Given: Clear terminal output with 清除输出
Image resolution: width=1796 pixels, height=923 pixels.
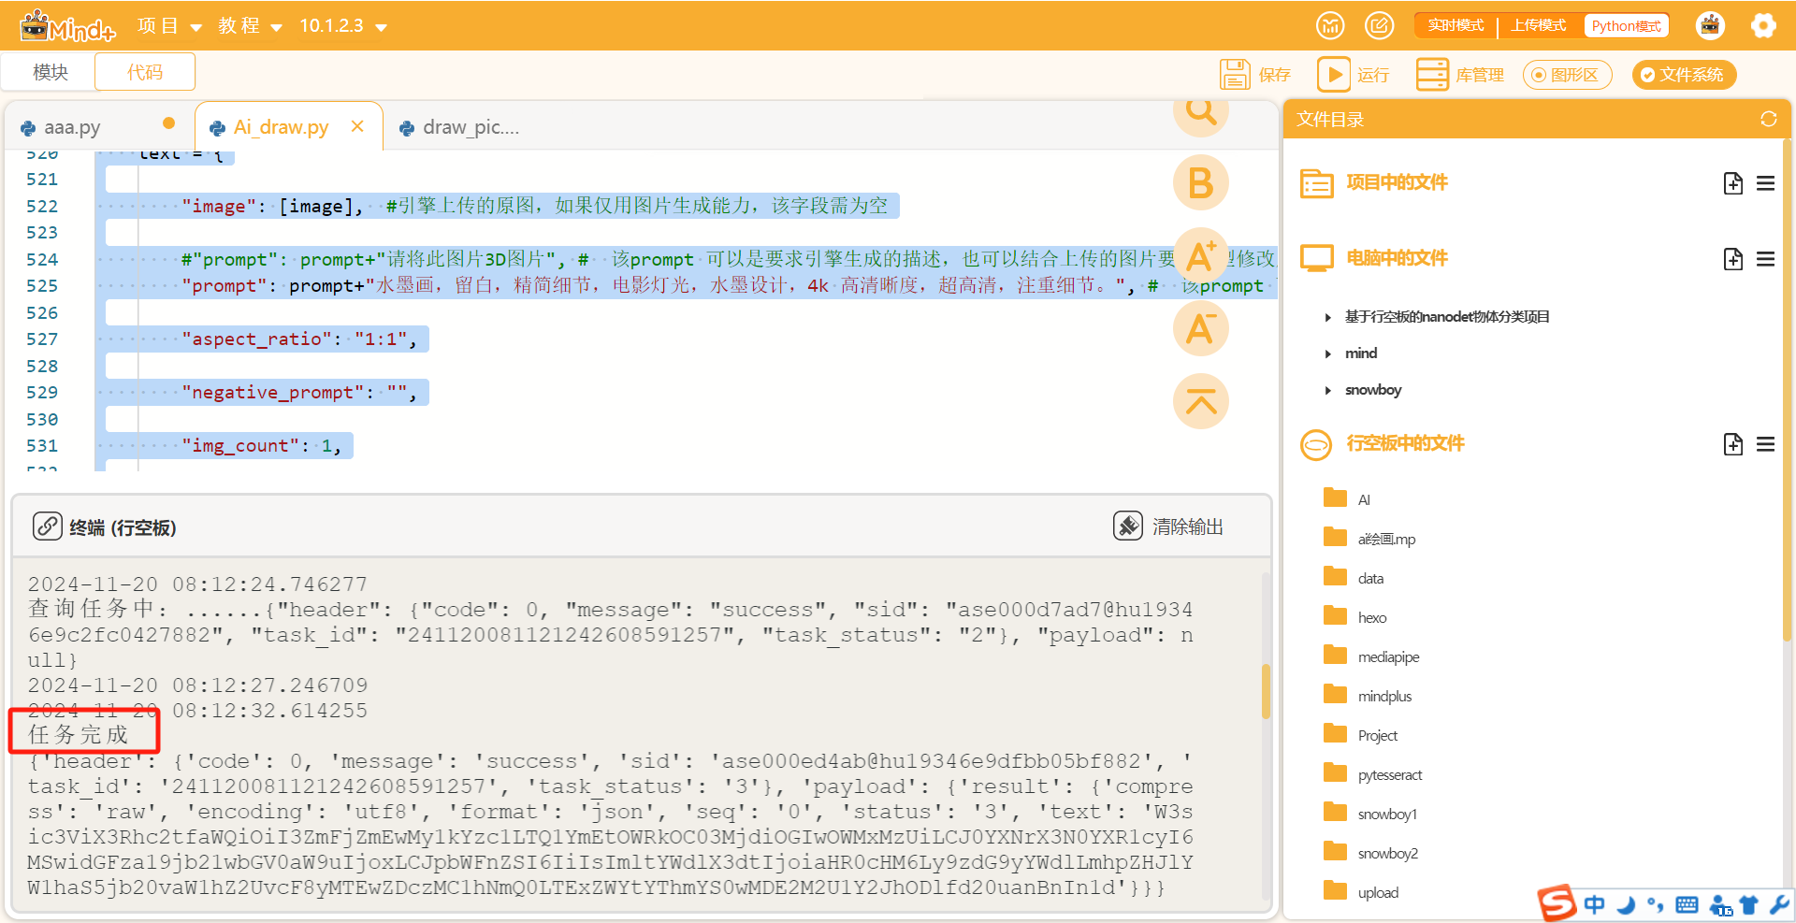Looking at the screenshot, I should point(1169,526).
